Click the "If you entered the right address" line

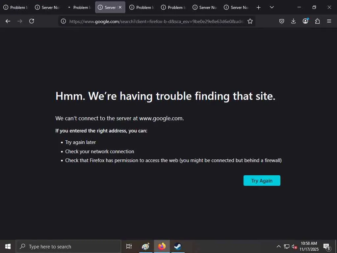101,131
